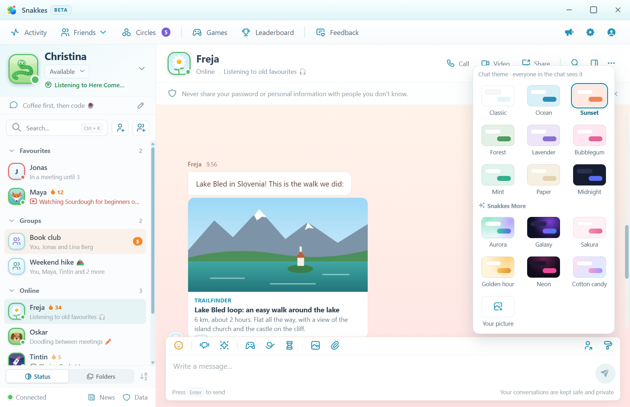This screenshot has width=630, height=407.
Task: Send message with paper plane button
Action: (605, 373)
